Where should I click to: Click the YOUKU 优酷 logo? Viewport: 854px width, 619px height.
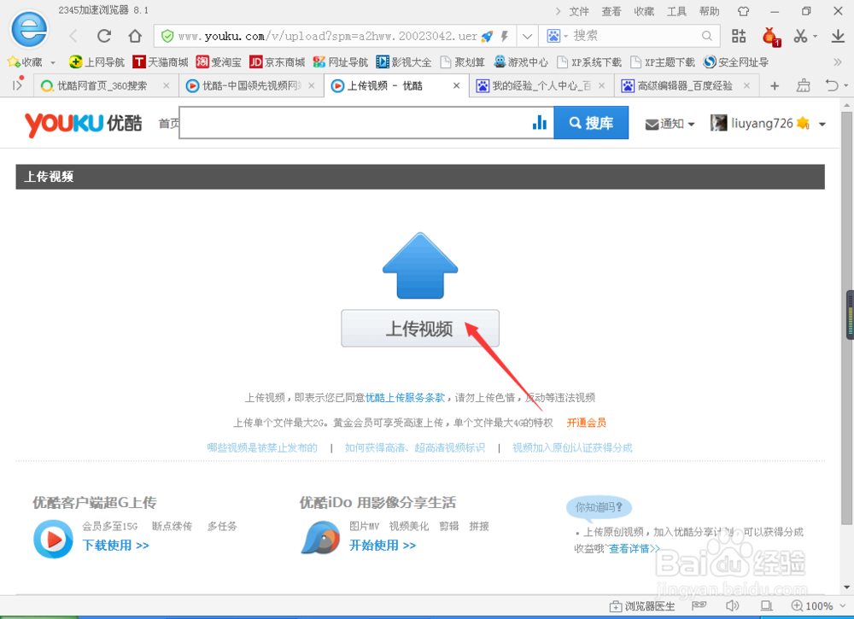point(83,124)
